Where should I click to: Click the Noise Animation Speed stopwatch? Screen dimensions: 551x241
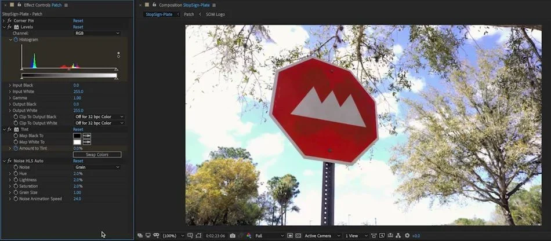pyautogui.click(x=16, y=199)
